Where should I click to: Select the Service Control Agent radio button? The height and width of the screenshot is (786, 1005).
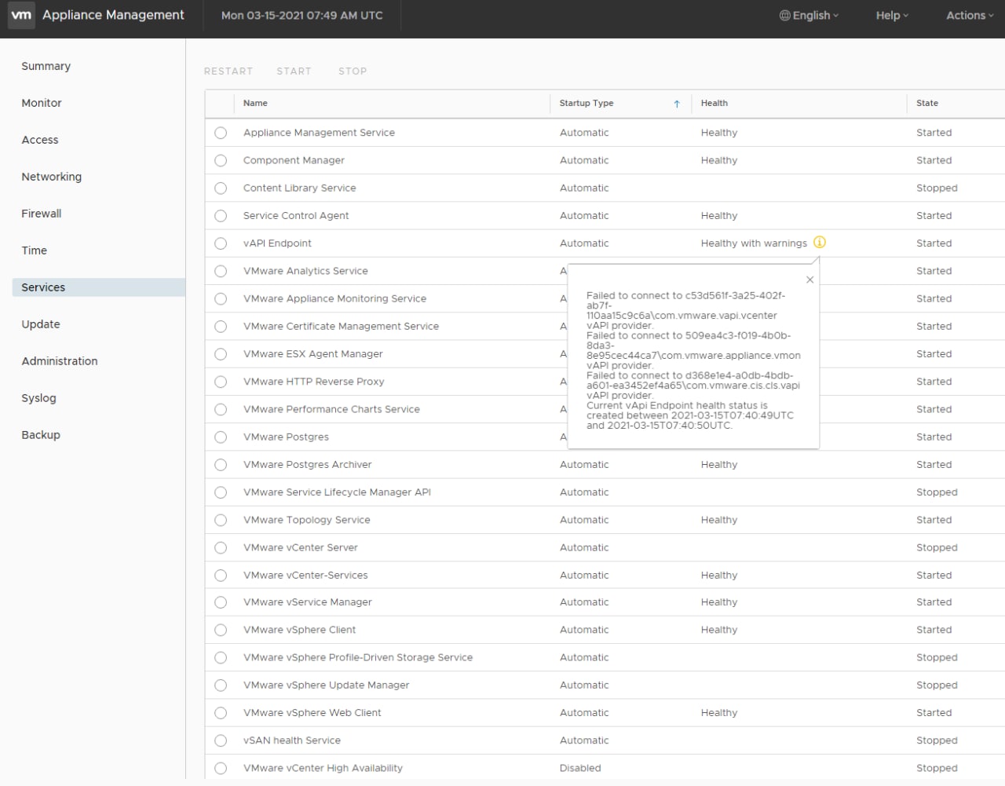tap(221, 216)
